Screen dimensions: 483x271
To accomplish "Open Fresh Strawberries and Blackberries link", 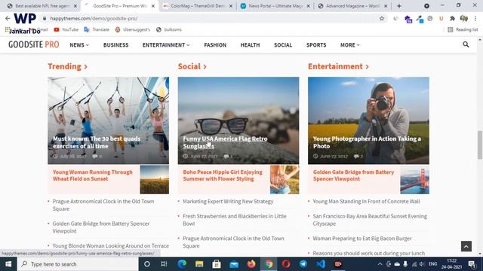I will 235,220.
